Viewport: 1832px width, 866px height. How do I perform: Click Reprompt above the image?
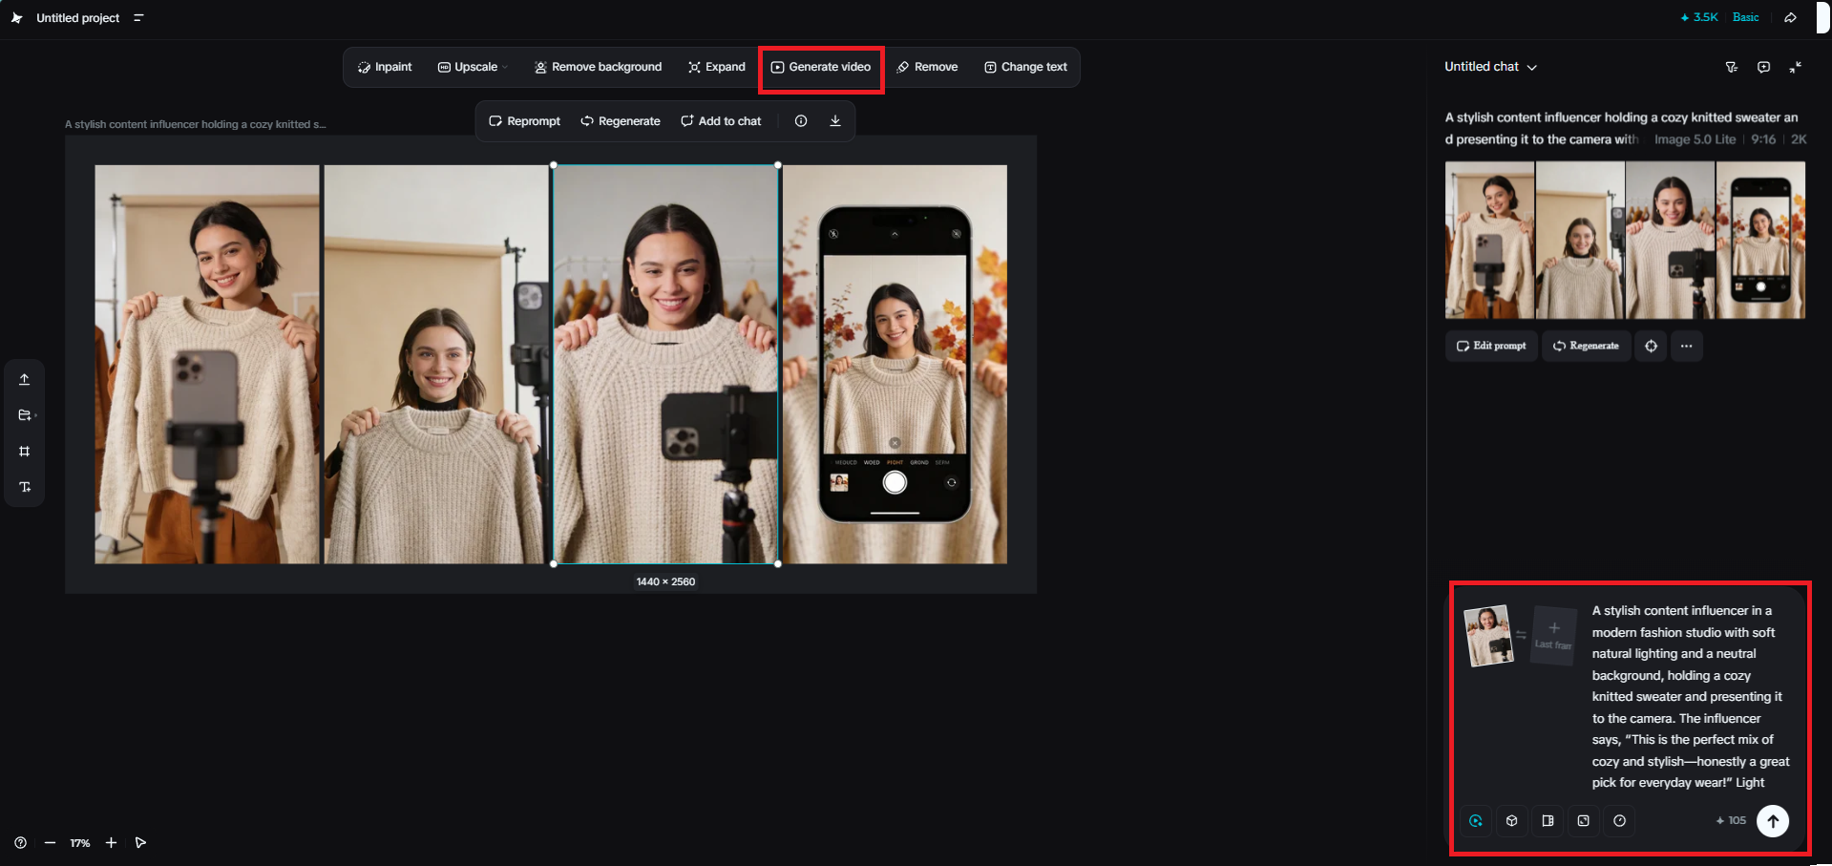pos(524,121)
